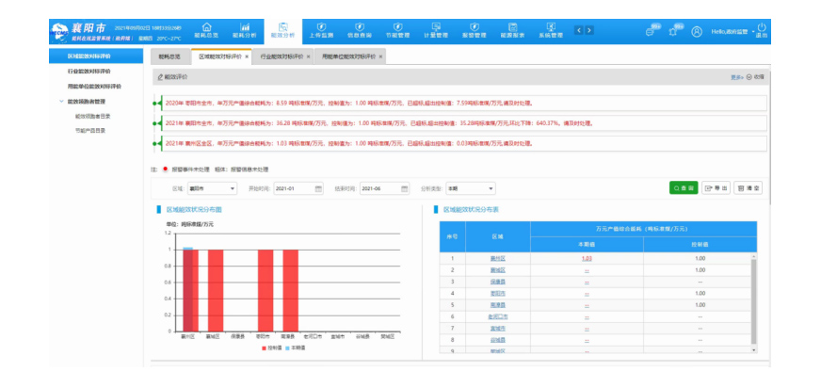Collapse the 能效评价 panel using 收缩
Image resolution: width=821 pixels, height=388 pixels.
pos(755,76)
